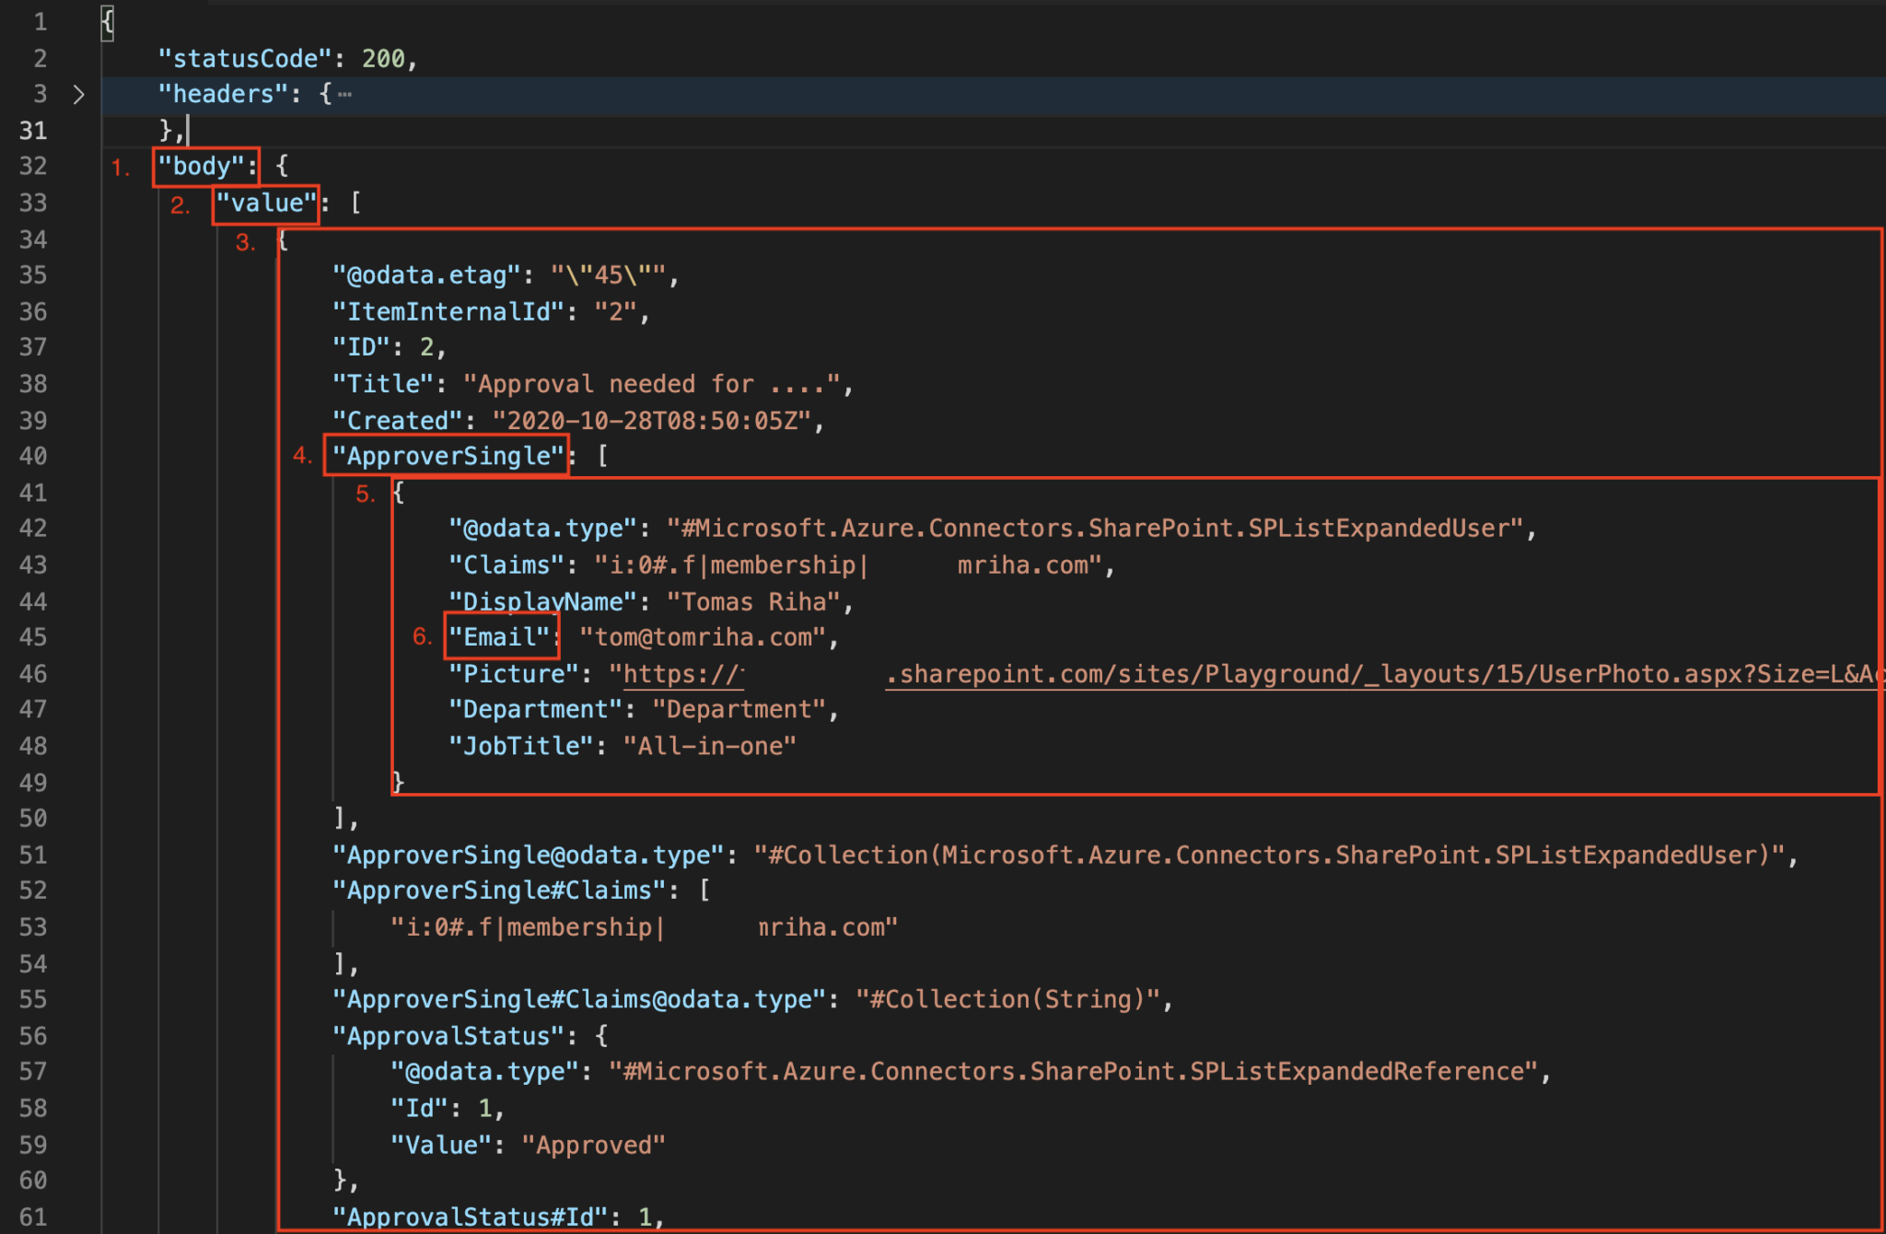Click line number 45 in the gutter

point(33,637)
